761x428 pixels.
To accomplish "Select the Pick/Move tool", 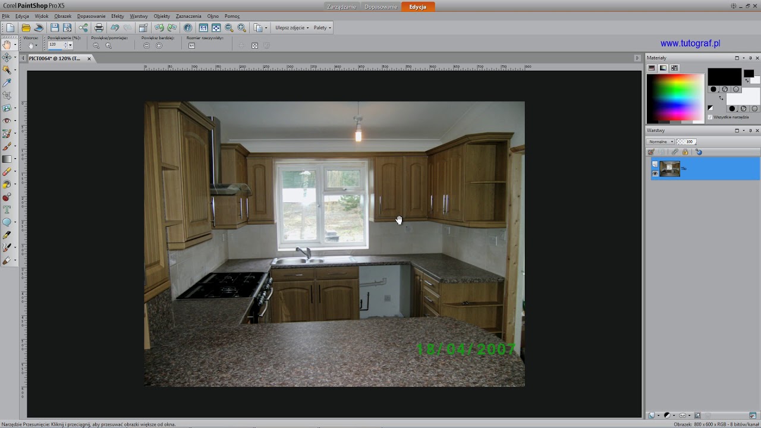I will 7,58.
